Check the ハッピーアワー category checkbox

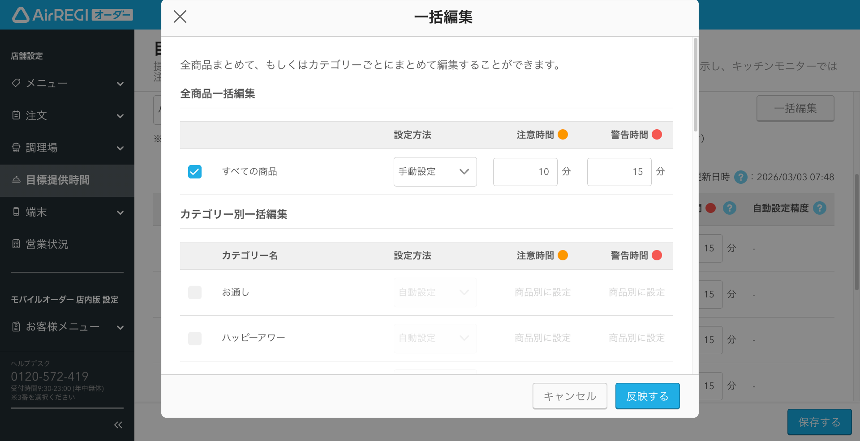[x=195, y=338]
